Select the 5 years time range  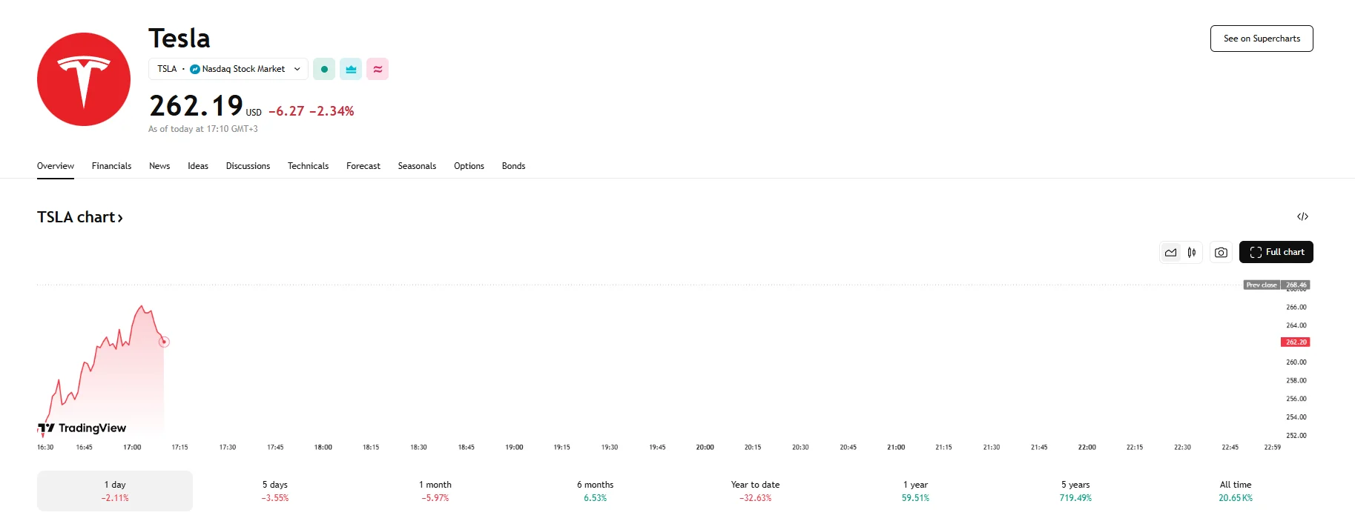click(1075, 491)
